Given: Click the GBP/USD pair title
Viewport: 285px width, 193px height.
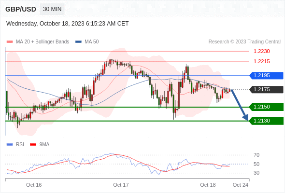Looking at the screenshot, I should (x=21, y=9).
